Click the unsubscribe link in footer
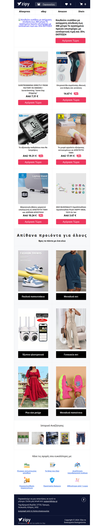The width and height of the screenshot is (104, 528). coord(34,511)
